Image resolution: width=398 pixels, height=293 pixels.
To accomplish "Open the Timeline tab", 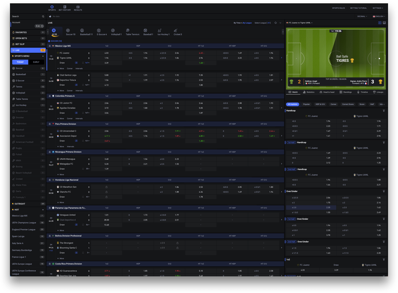I will (x=362, y=92).
